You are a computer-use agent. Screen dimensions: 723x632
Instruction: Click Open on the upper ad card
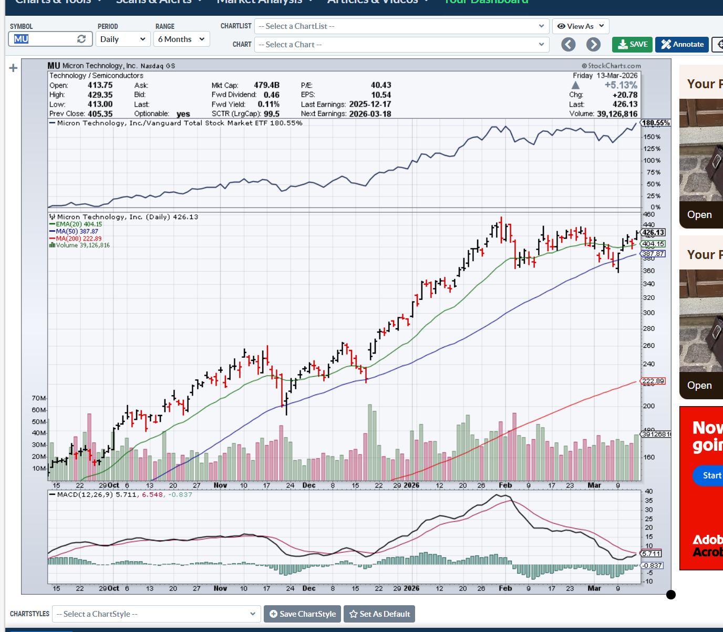699,215
